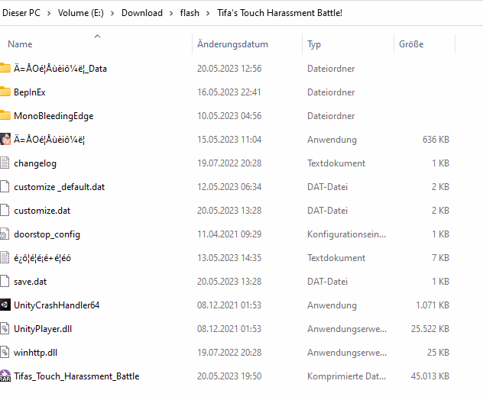Expand chevron after flash breadcrumb
This screenshot has width=483, height=400.
208,13
